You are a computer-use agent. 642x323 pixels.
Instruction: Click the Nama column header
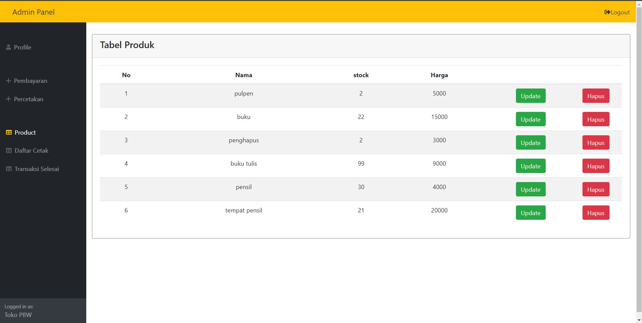pyautogui.click(x=244, y=75)
